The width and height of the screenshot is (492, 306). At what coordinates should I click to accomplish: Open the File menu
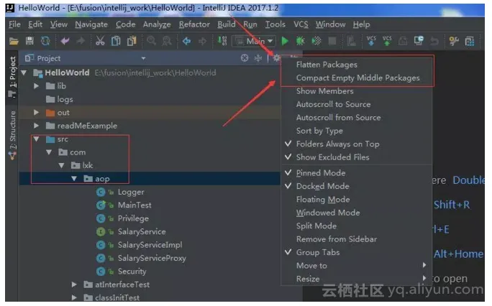pyautogui.click(x=14, y=24)
